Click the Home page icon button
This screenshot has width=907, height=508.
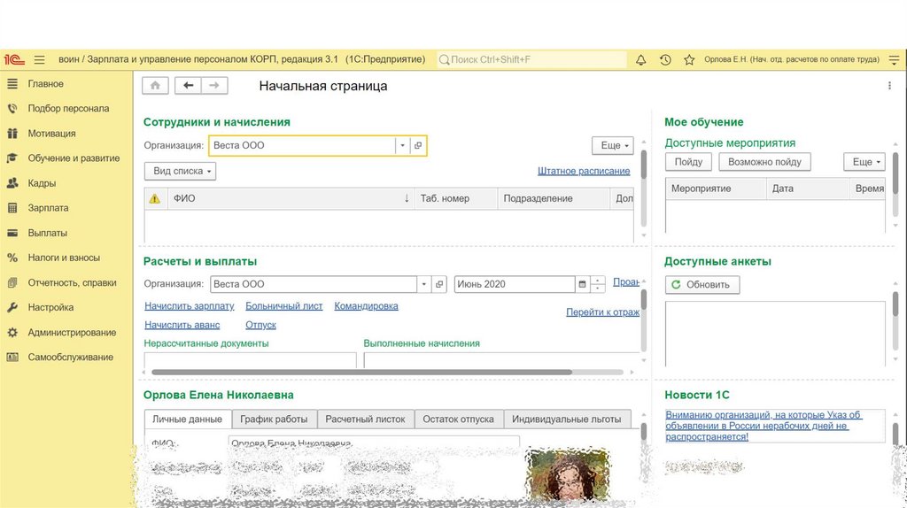coord(156,86)
